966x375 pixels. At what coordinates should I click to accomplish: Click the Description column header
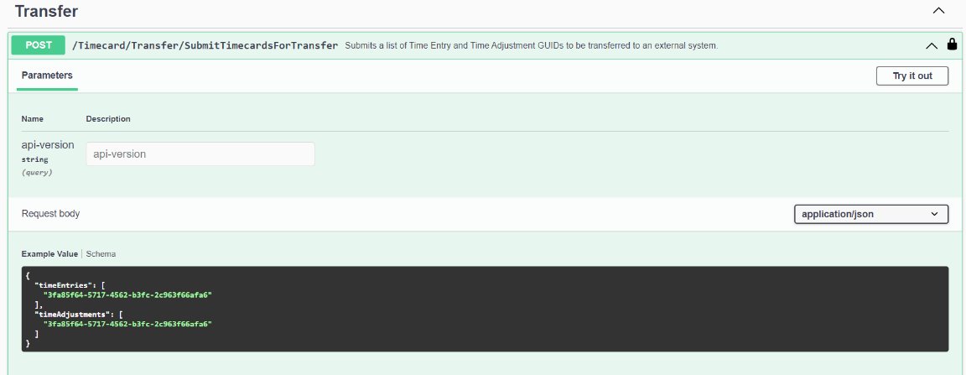tap(108, 118)
